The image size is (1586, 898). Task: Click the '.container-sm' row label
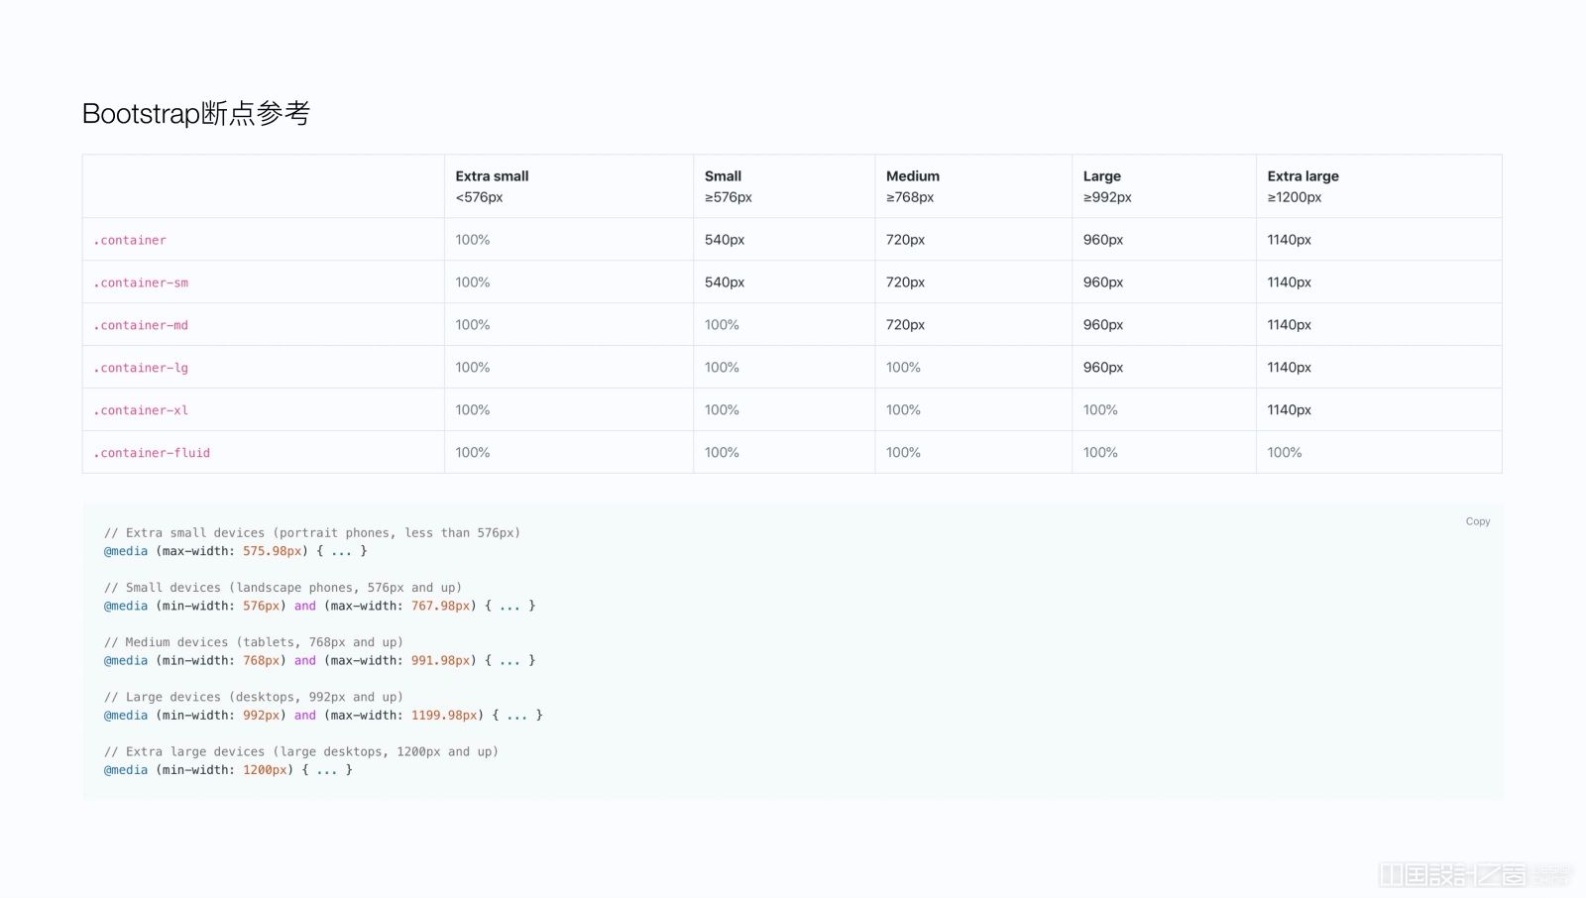pos(141,282)
